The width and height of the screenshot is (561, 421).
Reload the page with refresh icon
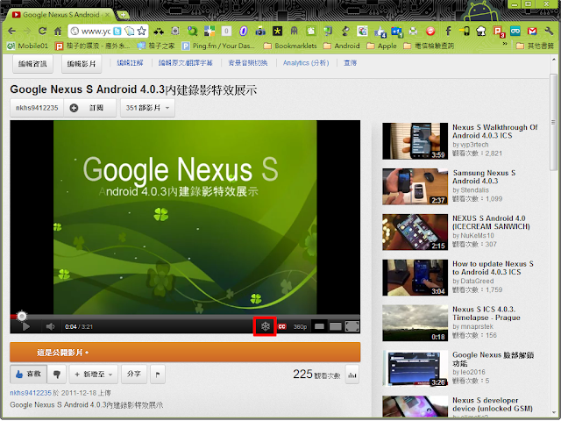42,32
